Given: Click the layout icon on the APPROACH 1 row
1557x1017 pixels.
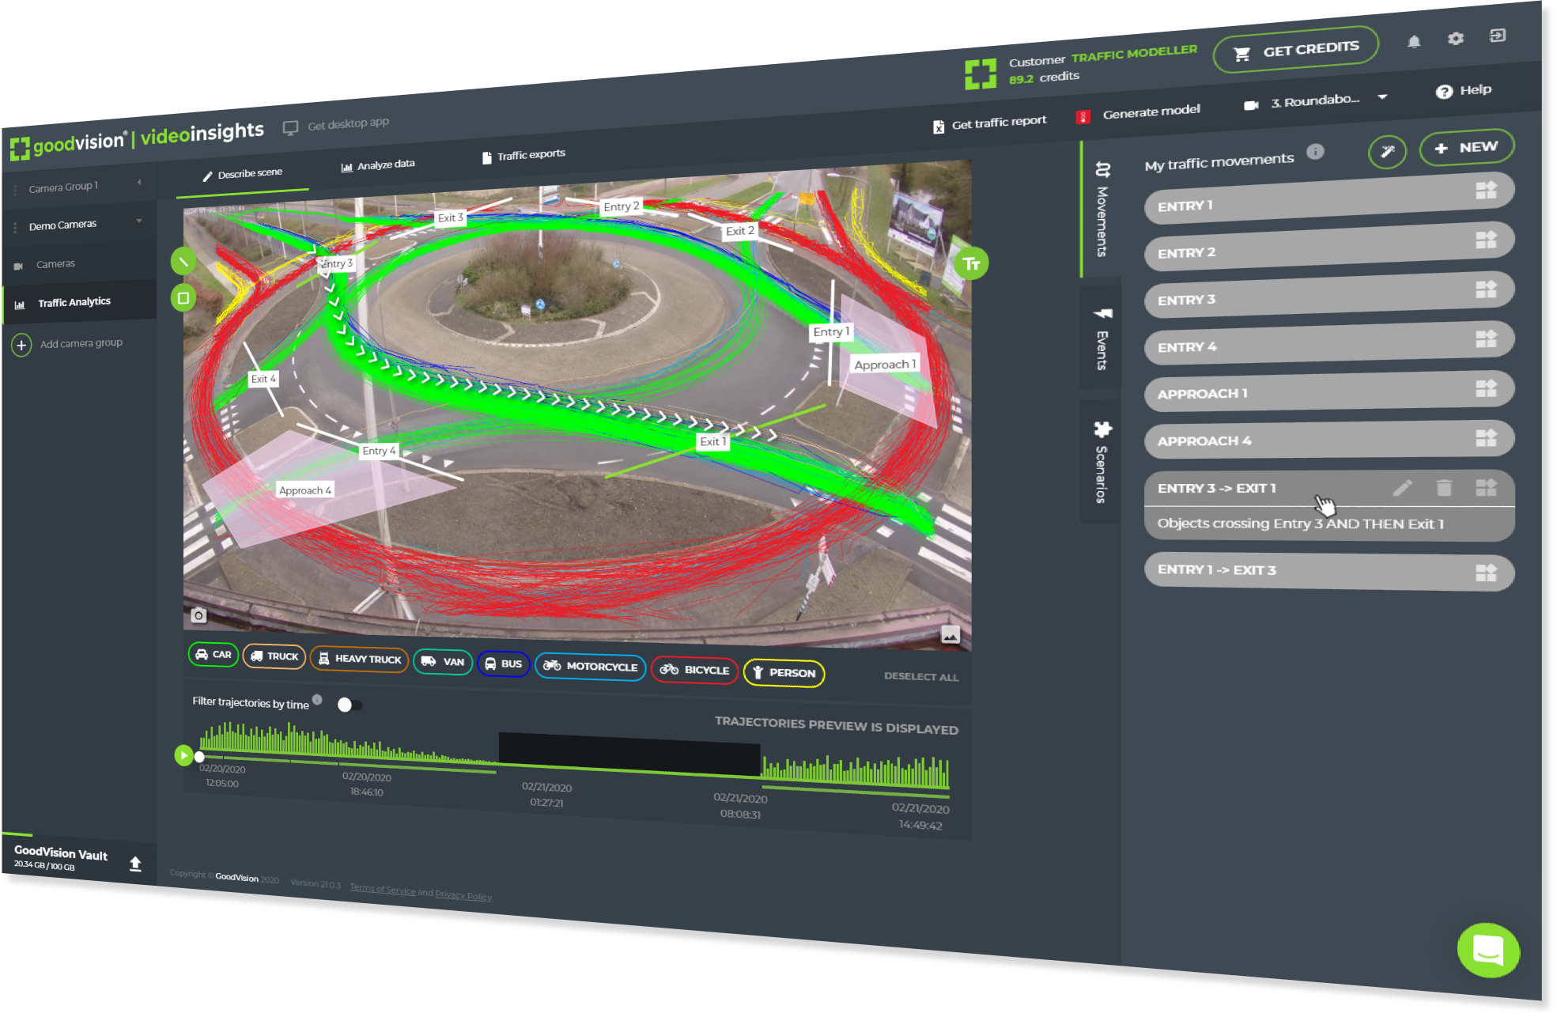Looking at the screenshot, I should (x=1487, y=388).
